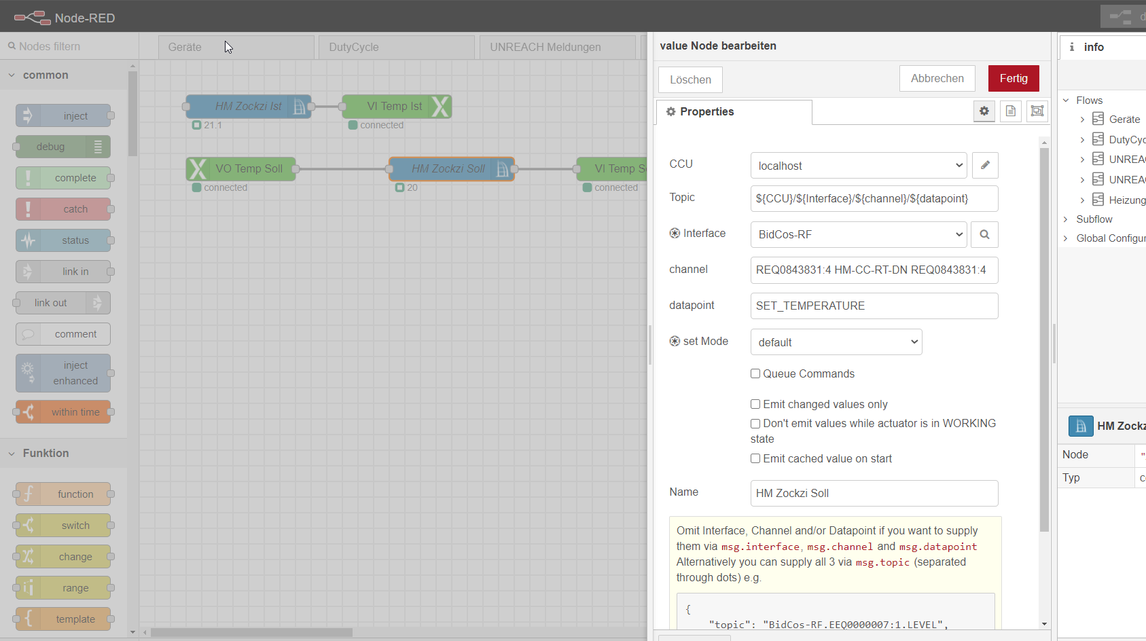This screenshot has height=641, width=1146.
Task: Select the HM Zockzi Ist node
Action: 249,107
